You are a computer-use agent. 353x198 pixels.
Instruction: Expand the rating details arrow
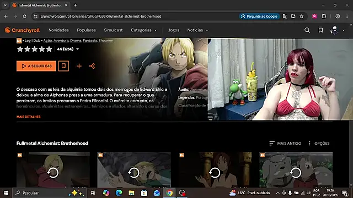click(77, 49)
